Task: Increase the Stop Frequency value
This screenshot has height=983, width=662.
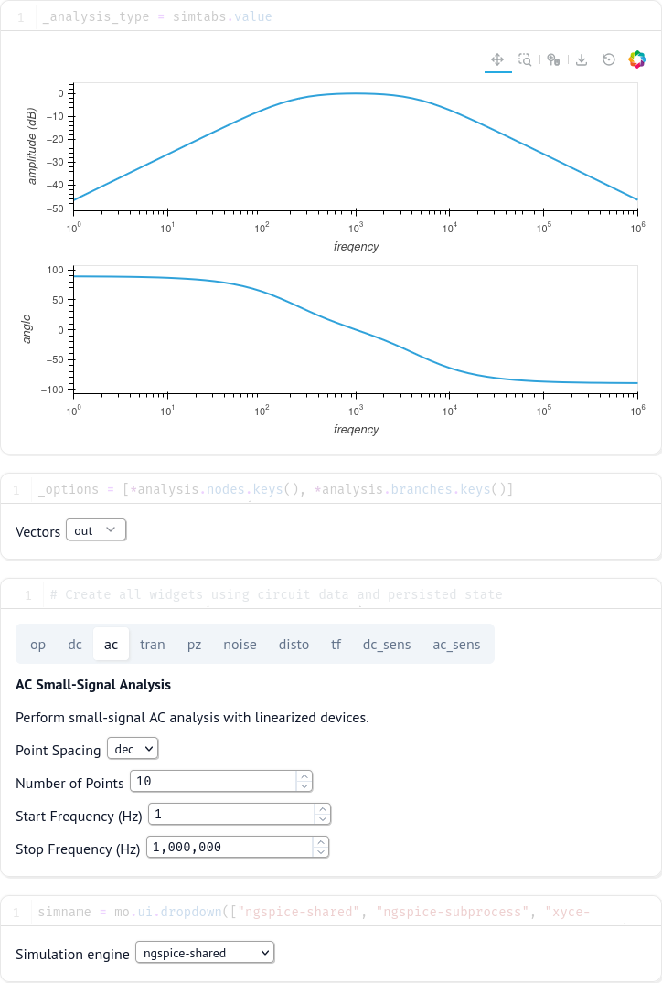Action: [x=320, y=842]
